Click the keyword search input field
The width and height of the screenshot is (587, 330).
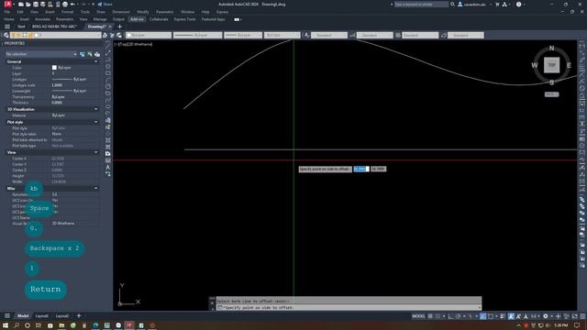pos(421,5)
